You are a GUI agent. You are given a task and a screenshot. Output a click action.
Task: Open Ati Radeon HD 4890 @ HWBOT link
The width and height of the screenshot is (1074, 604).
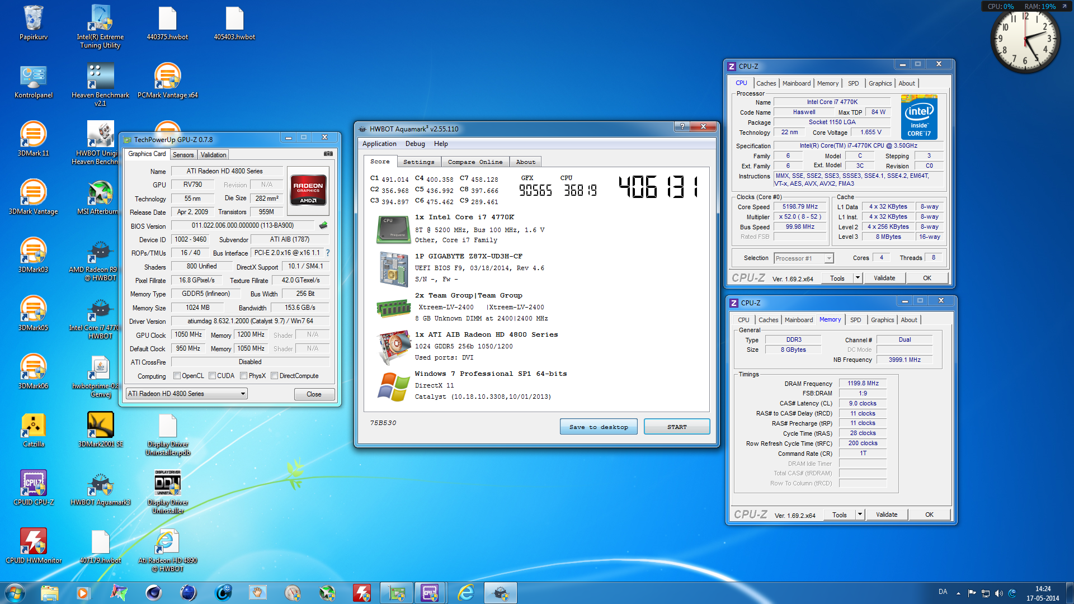coord(167,550)
